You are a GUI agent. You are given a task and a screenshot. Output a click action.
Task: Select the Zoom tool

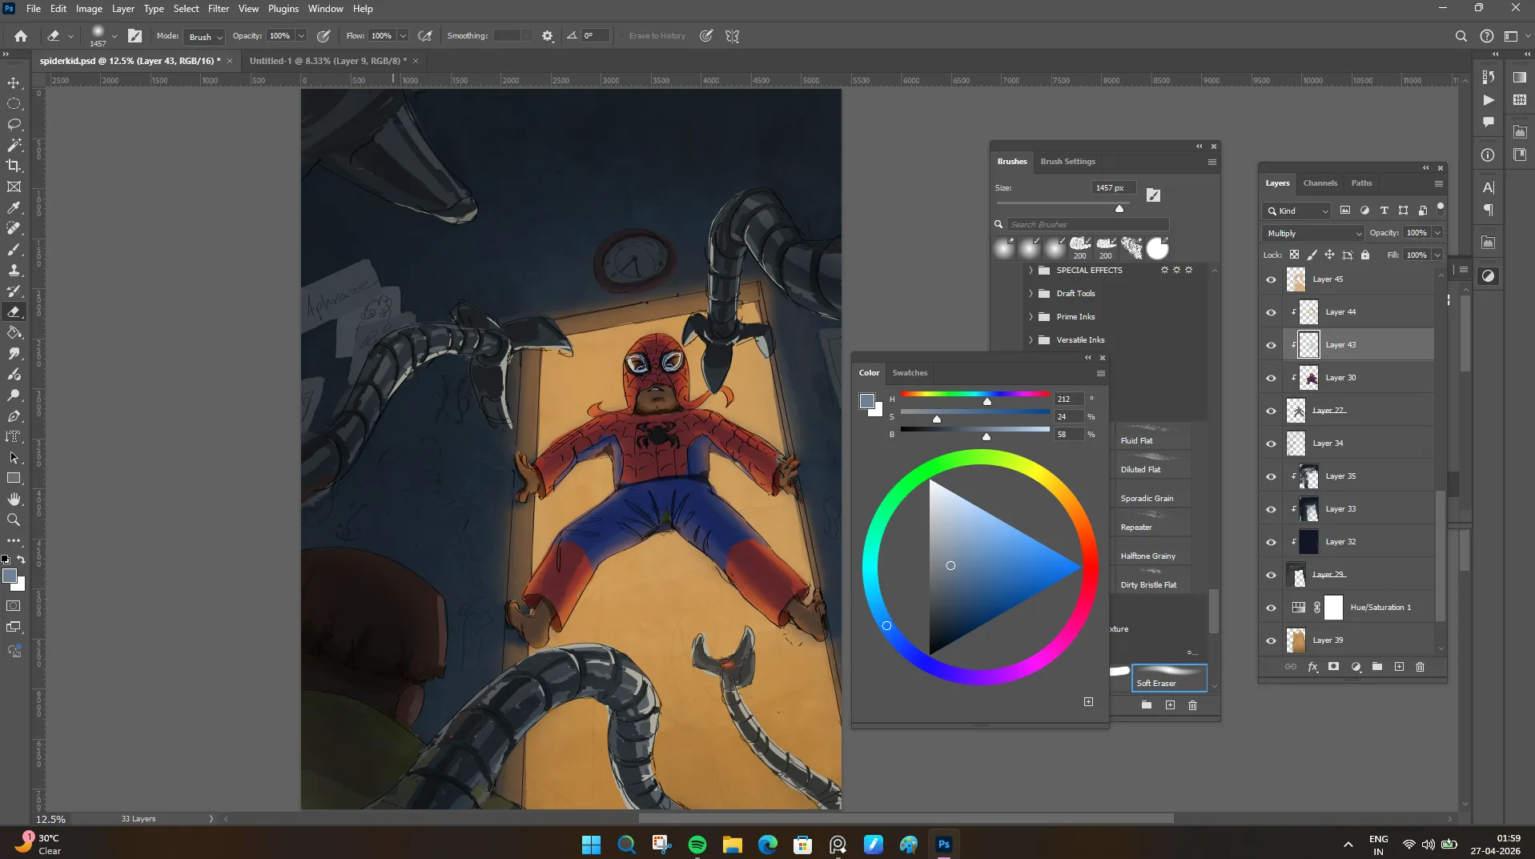coord(14,520)
